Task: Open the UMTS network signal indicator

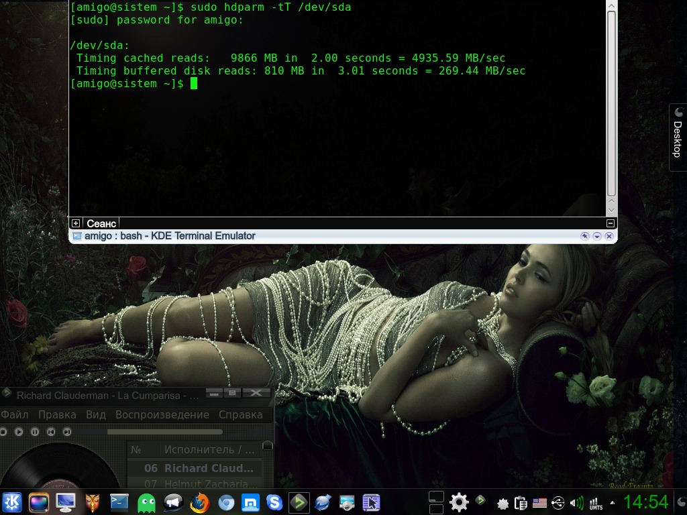Action: click(x=596, y=503)
